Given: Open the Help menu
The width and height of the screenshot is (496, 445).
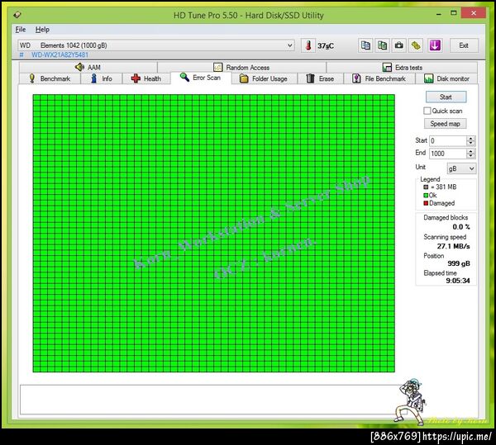Looking at the screenshot, I should 42,30.
